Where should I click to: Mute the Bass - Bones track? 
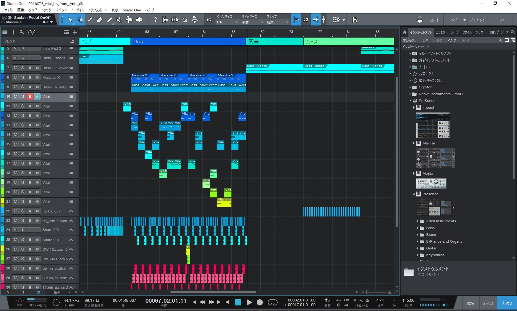point(15,58)
